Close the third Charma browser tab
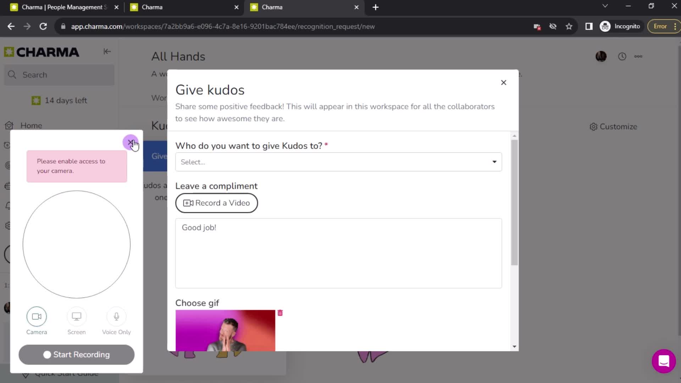This screenshot has width=681, height=383. pos(356,7)
